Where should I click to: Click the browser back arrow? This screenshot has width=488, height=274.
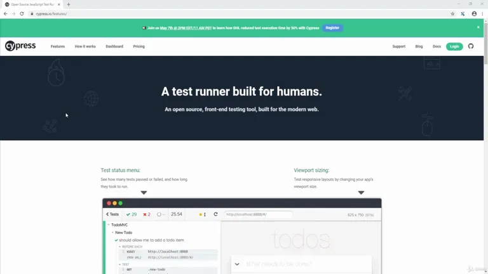pyautogui.click(x=6, y=14)
